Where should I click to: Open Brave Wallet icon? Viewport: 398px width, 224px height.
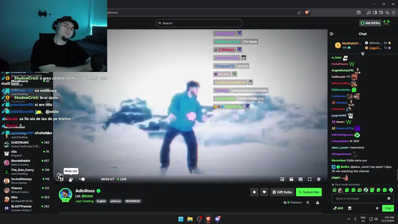pos(381,12)
